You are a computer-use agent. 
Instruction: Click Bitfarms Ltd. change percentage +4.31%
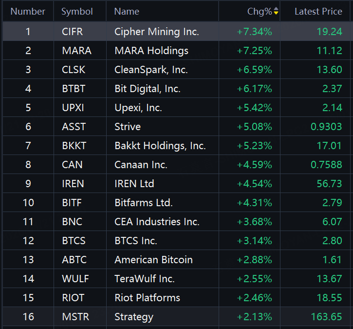[254, 203]
